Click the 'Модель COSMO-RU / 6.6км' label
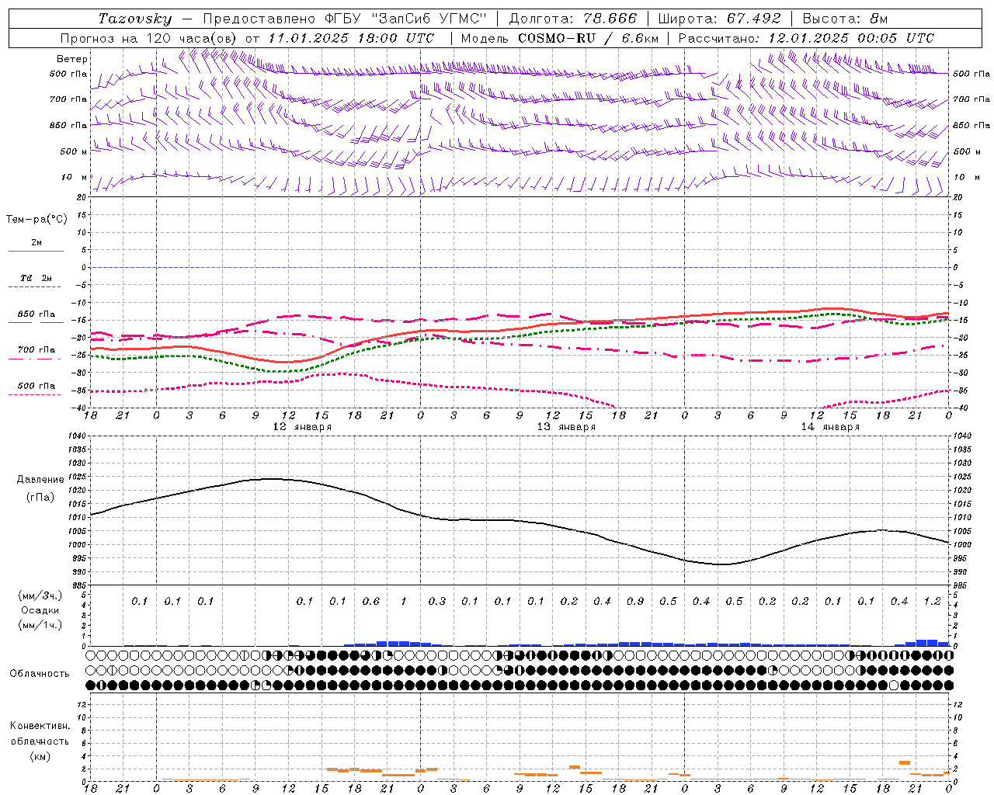Viewport: 994px width, 795px height. point(560,38)
